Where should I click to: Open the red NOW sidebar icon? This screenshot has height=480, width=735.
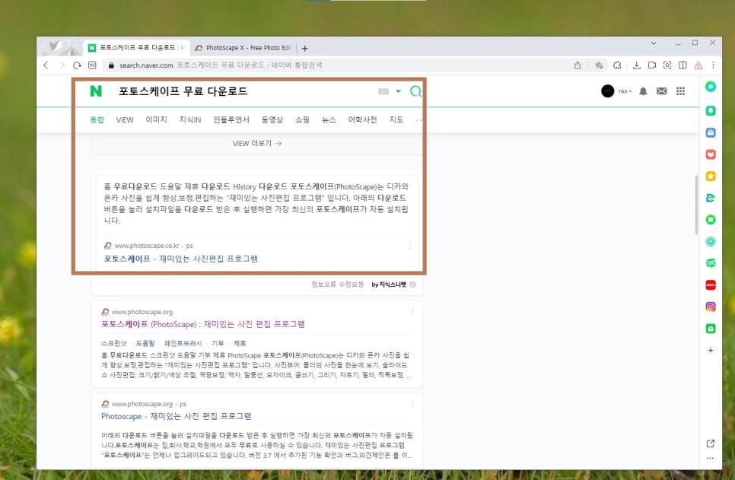pyautogui.click(x=711, y=285)
